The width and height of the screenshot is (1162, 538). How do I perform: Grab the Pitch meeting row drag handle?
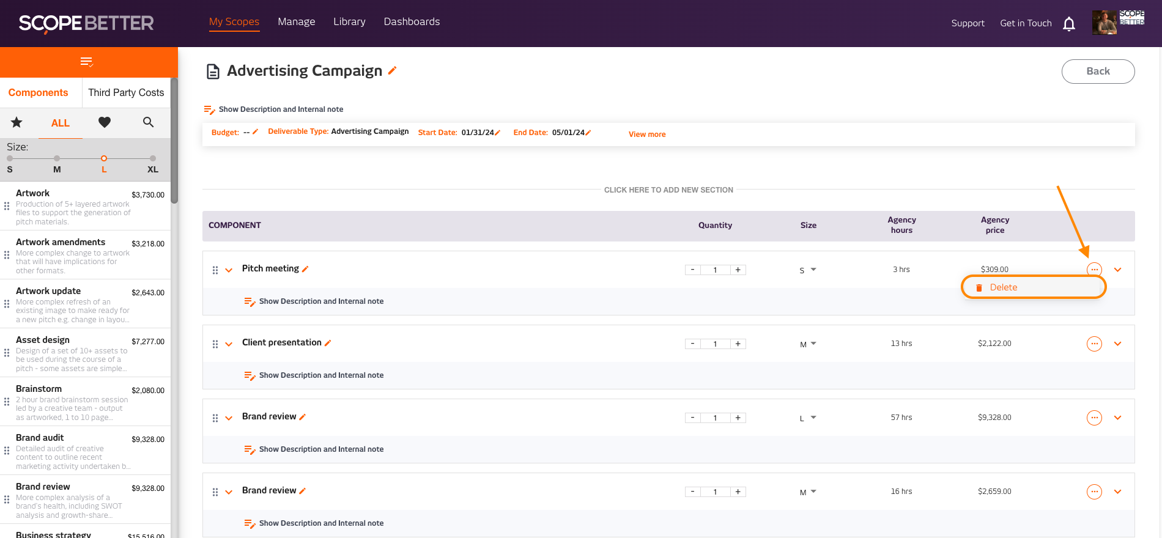[x=215, y=270]
